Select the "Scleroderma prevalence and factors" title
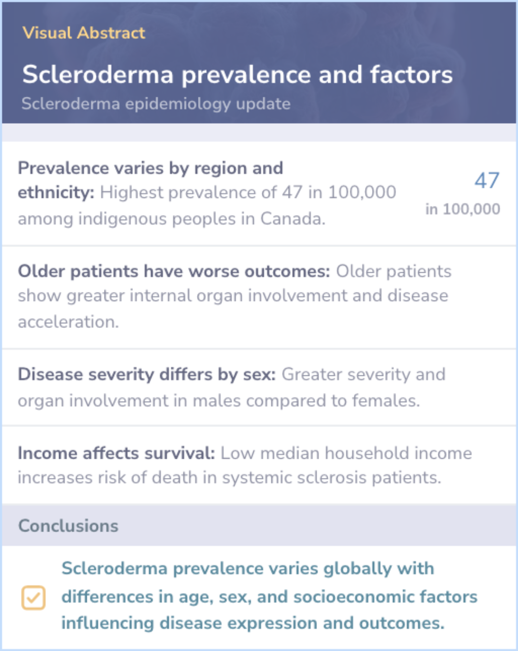Screen dimensions: 518x651 [237, 74]
